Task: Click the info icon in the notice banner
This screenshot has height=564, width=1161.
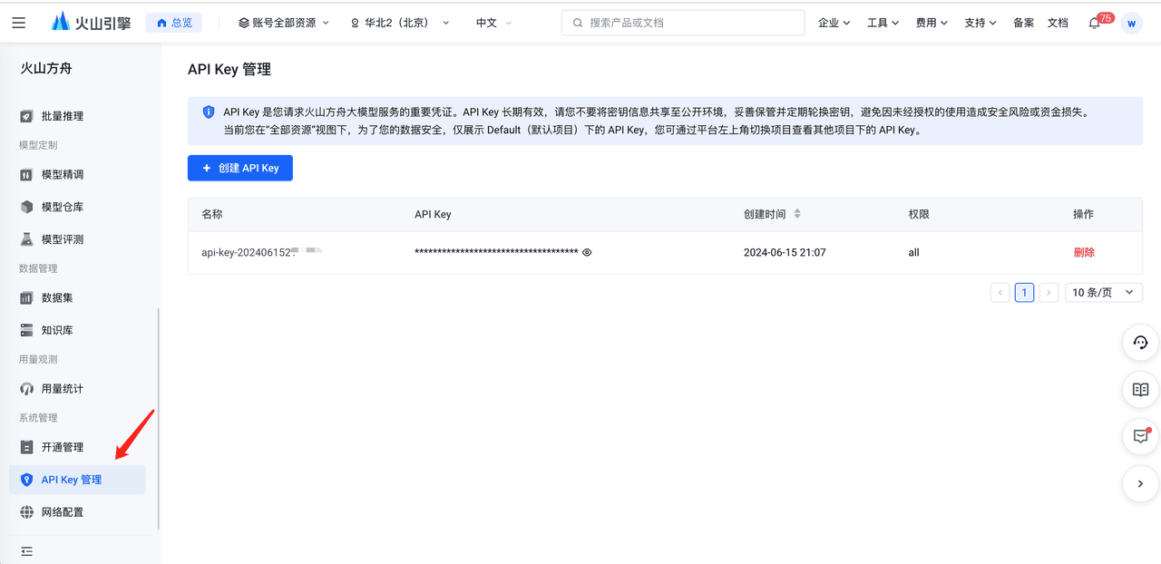Action: 209,112
